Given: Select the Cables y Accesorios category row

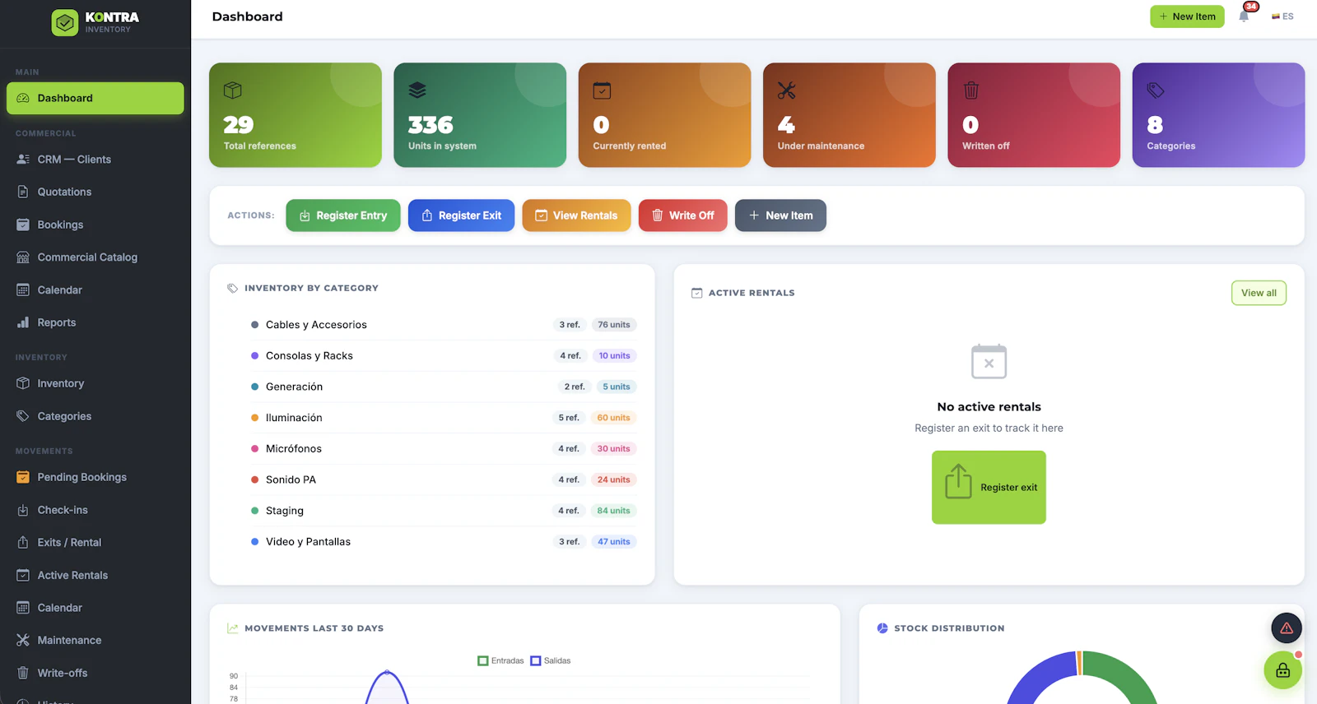Looking at the screenshot, I should click(x=444, y=325).
